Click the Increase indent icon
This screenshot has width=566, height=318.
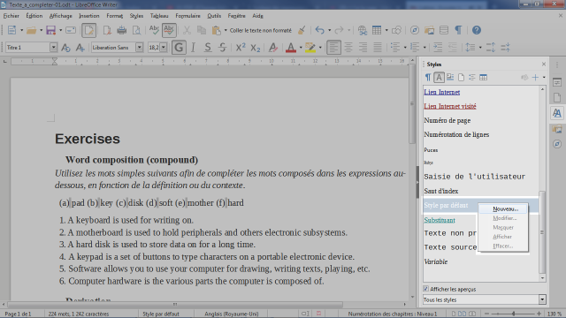(438, 47)
